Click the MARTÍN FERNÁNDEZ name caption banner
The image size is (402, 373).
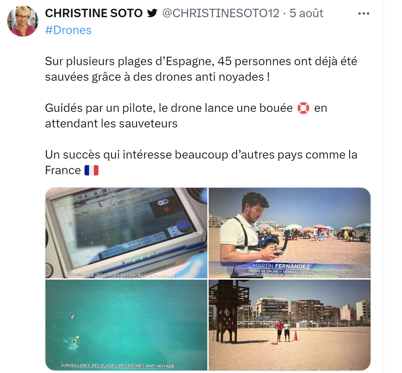[281, 266]
